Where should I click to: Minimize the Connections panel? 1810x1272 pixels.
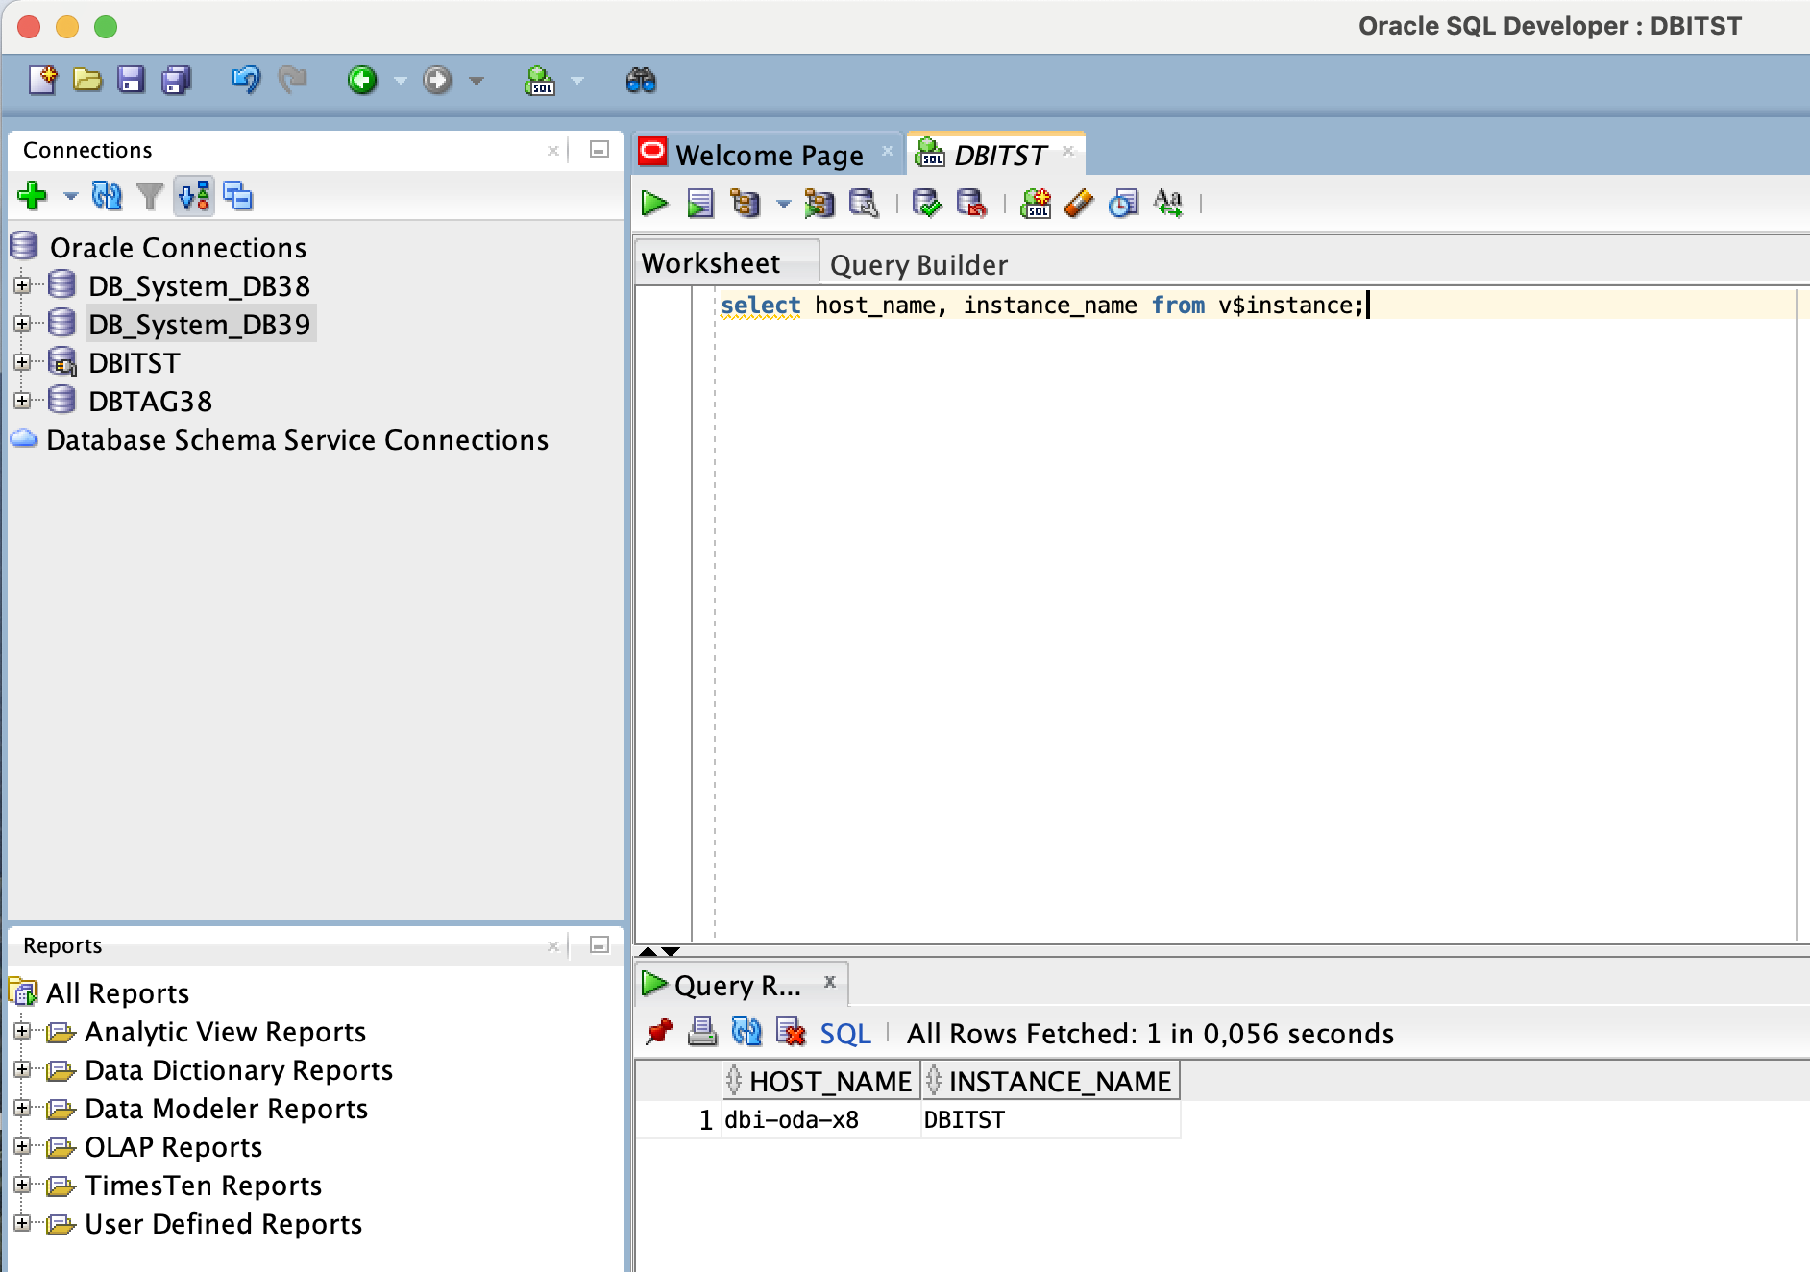[x=599, y=150]
